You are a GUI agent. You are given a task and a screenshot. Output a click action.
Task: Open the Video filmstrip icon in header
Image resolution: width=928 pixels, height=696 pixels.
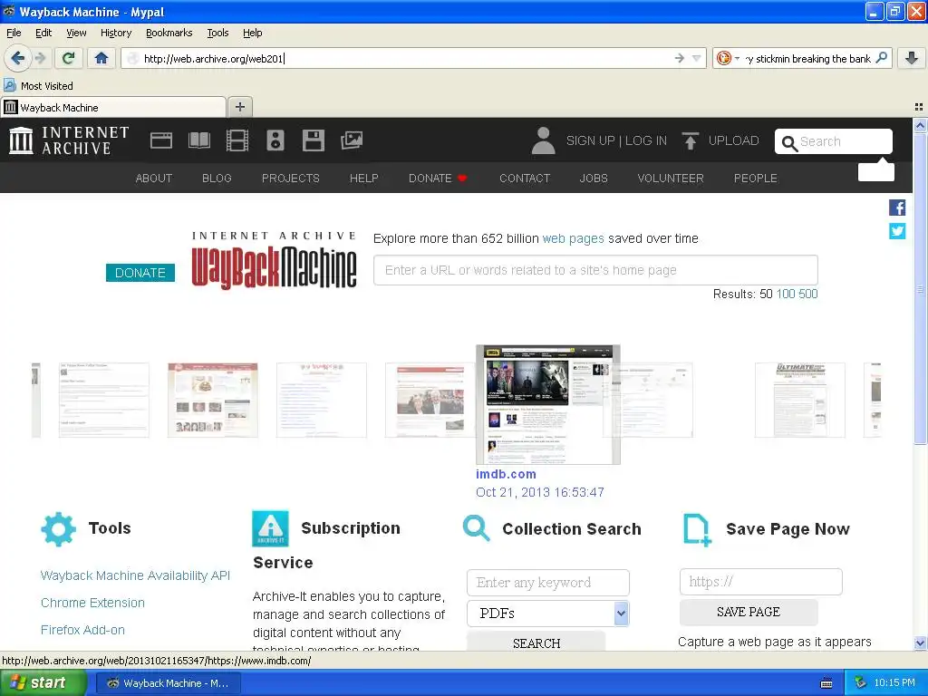click(237, 140)
